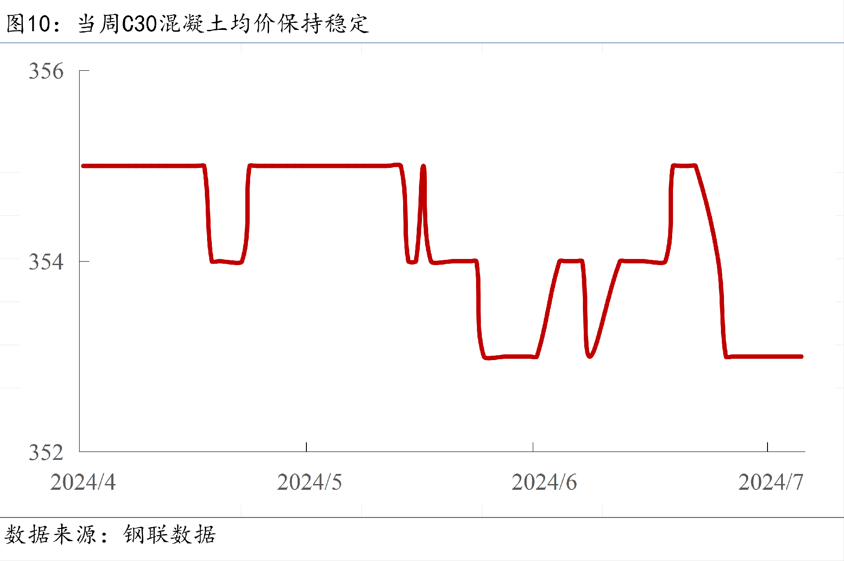Click the 356 y-axis label
Viewport: 844px width, 561px height.
[x=46, y=71]
